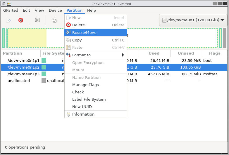
Task: Click the 457.85 MiB used value
Action: pos(159,74)
